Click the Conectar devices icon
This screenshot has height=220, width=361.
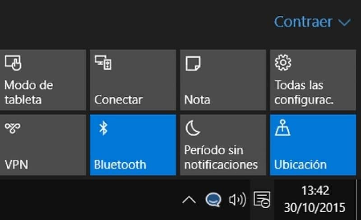[103, 63]
